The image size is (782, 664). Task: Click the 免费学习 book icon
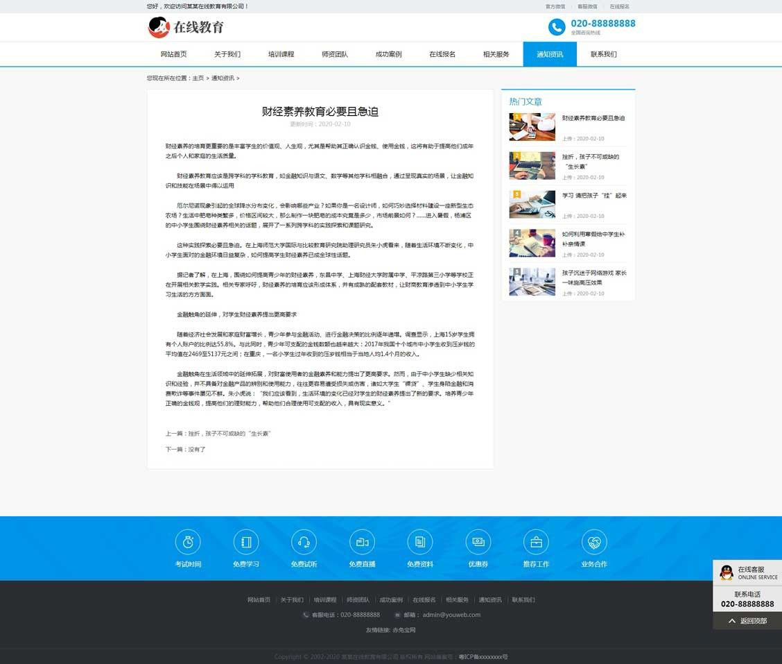click(x=245, y=542)
